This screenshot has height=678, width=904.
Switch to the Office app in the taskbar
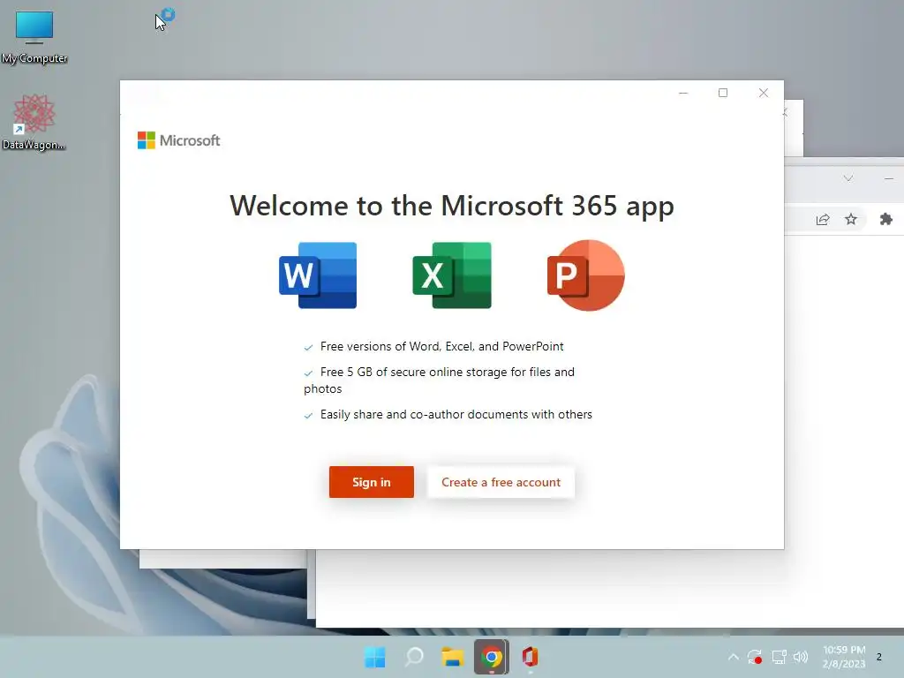(x=531, y=657)
